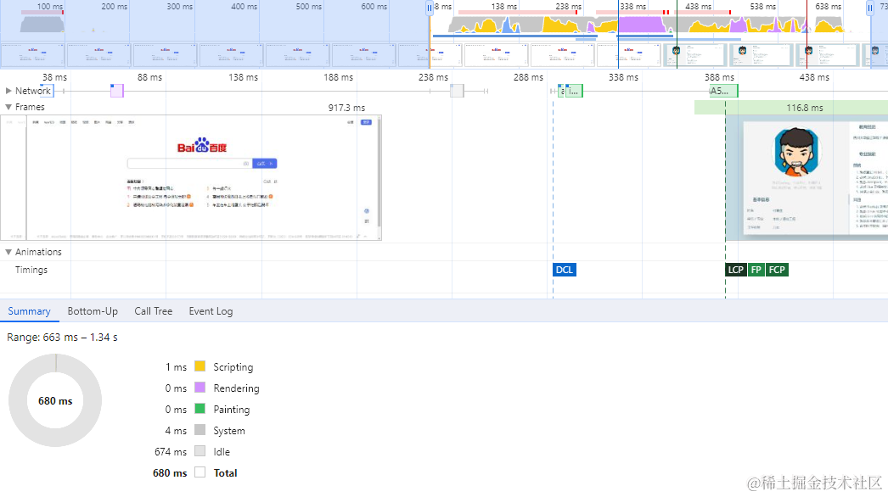888x497 pixels.
Task: Click the 917.3 ms frame duration label
Action: [x=346, y=108]
